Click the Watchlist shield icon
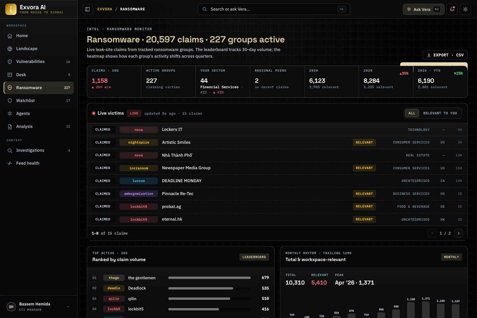The height and width of the screenshot is (318, 477). pos(10,101)
